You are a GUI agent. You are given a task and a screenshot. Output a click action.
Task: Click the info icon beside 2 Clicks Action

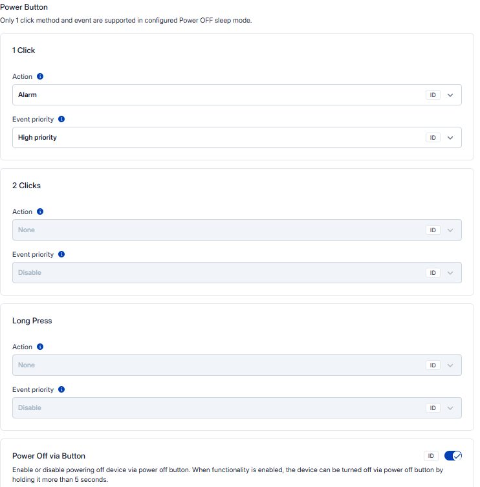tap(40, 211)
